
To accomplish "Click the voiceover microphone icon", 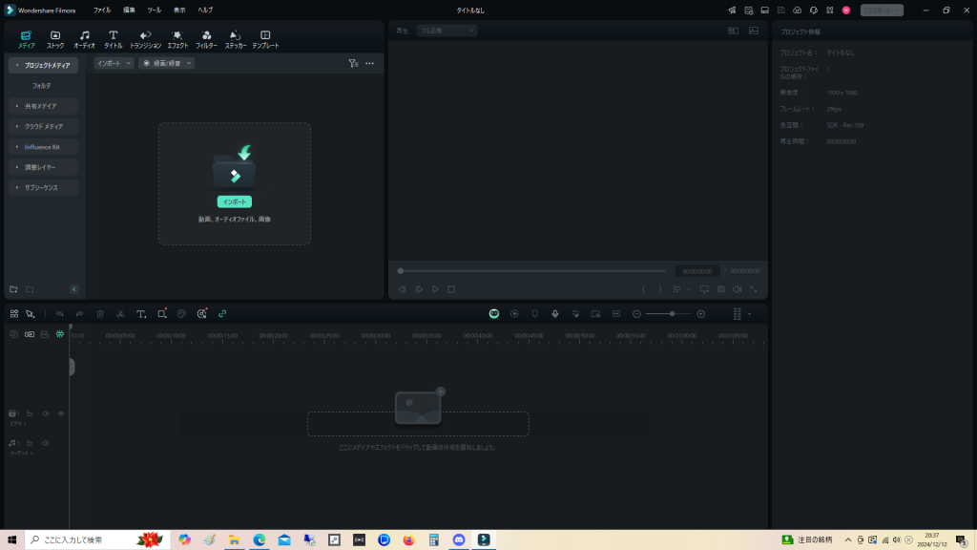I will click(x=554, y=313).
